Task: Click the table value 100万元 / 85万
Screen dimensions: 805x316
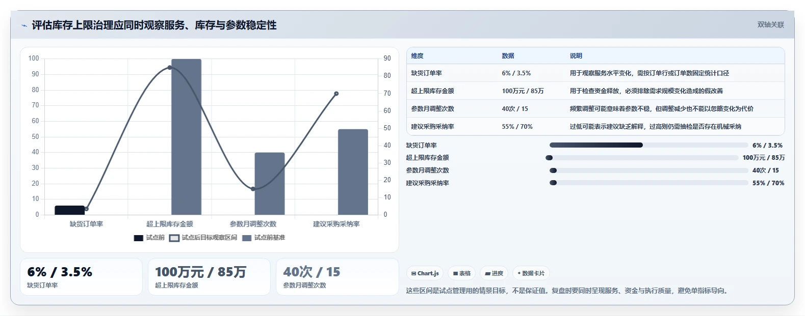Action: (523, 91)
